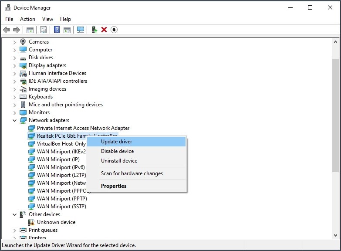Expand the Display adapters node
Image resolution: width=341 pixels, height=251 pixels.
point(14,65)
